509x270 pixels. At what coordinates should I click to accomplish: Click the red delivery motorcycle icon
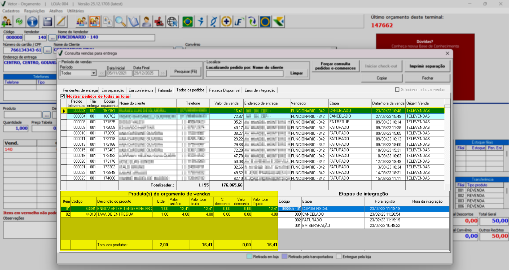(159, 22)
